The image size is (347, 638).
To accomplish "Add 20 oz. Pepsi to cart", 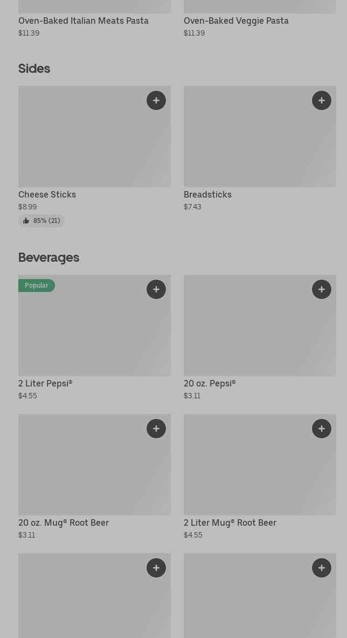I will (x=322, y=289).
